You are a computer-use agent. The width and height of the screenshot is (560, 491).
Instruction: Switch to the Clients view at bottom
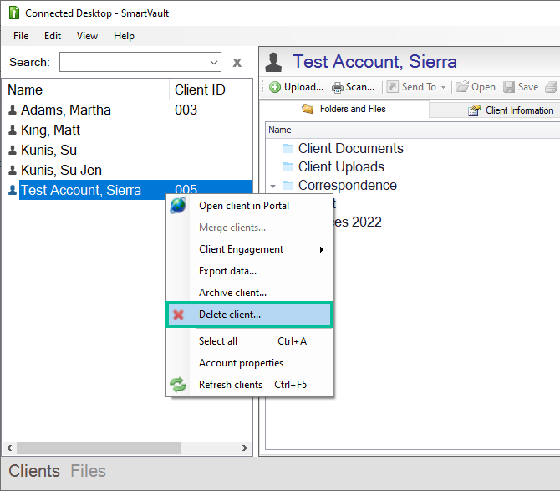(x=34, y=471)
